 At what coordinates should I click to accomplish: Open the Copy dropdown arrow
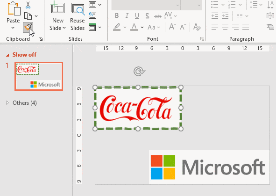point(36,16)
